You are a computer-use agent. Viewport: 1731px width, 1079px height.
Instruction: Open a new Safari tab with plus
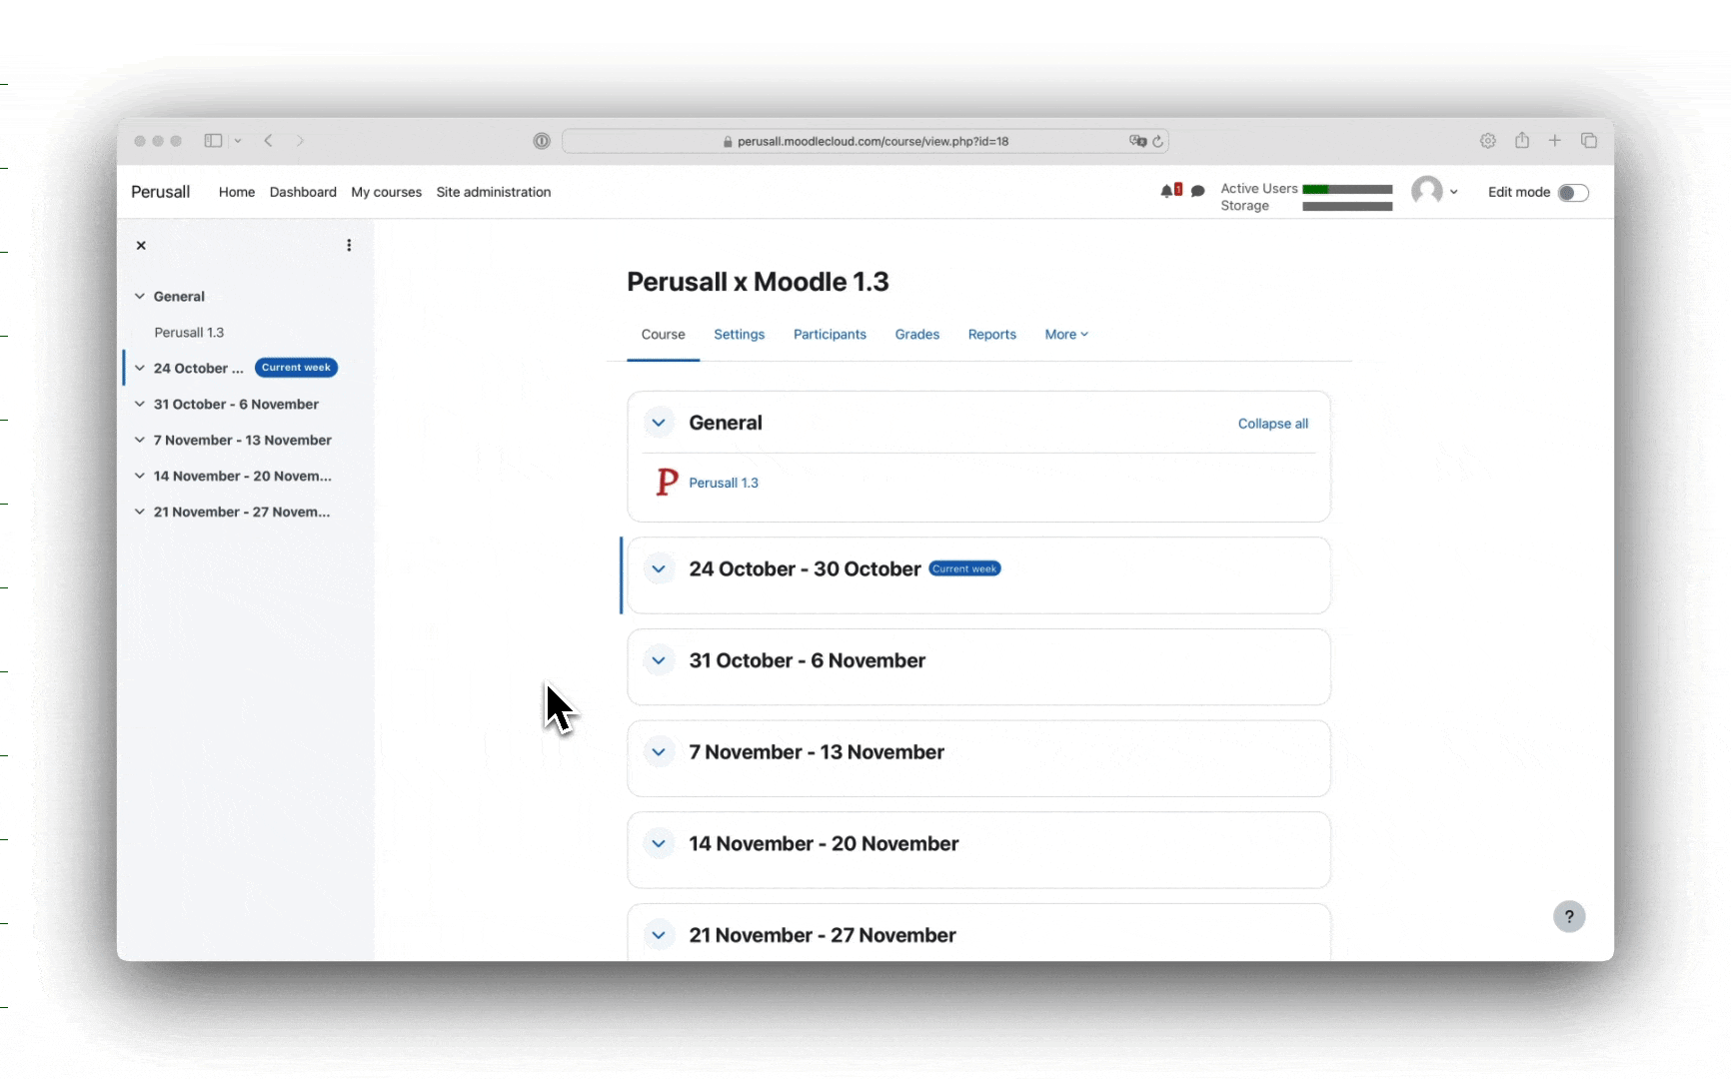tap(1554, 141)
